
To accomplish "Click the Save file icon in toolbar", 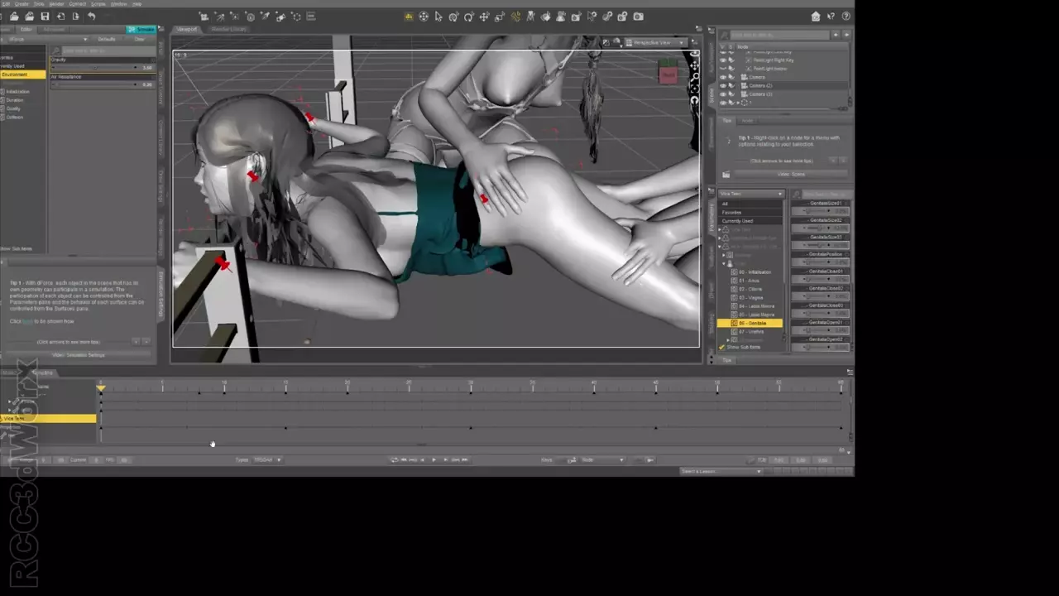I will click(x=45, y=17).
